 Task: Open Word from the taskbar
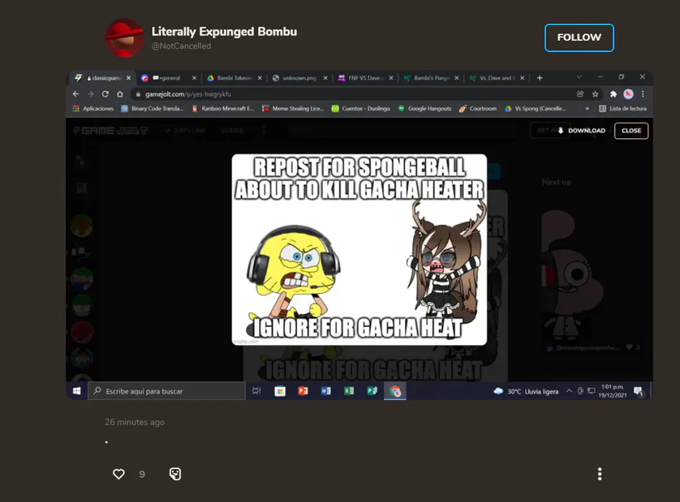(326, 391)
